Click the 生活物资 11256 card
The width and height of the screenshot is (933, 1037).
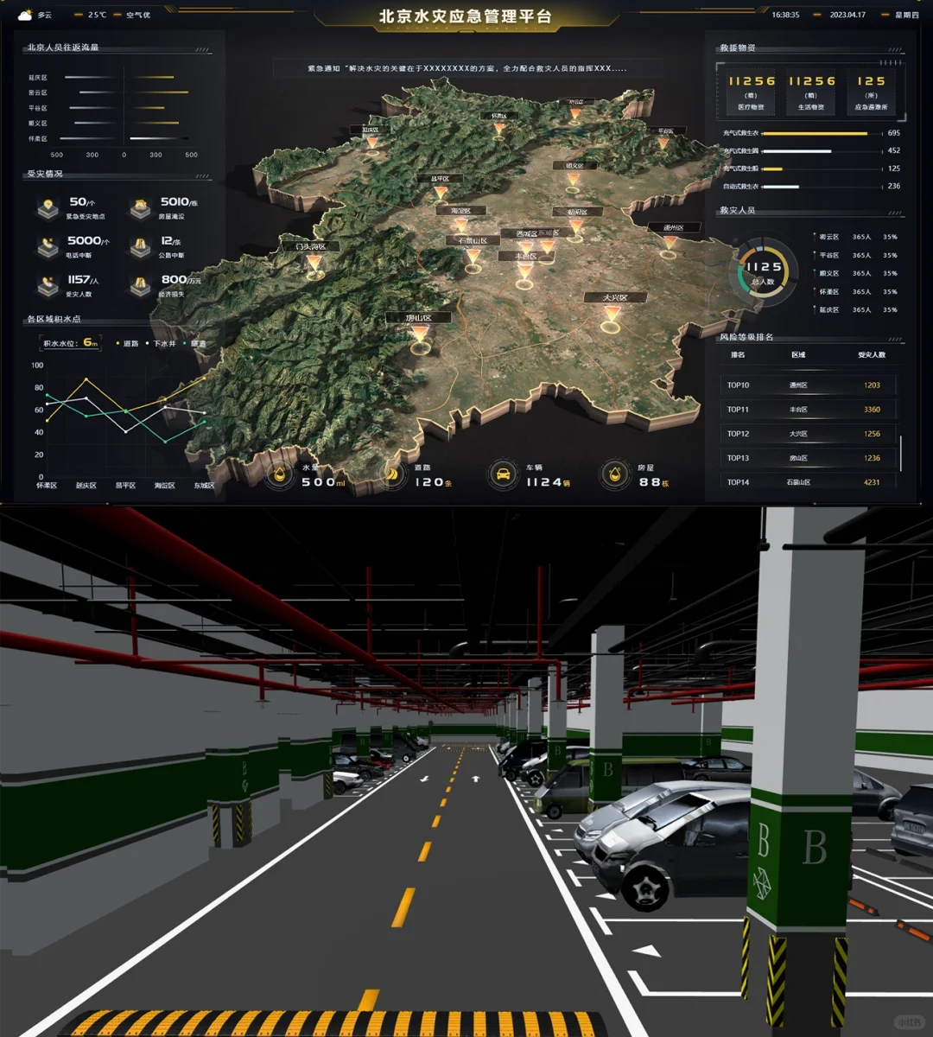tap(811, 92)
